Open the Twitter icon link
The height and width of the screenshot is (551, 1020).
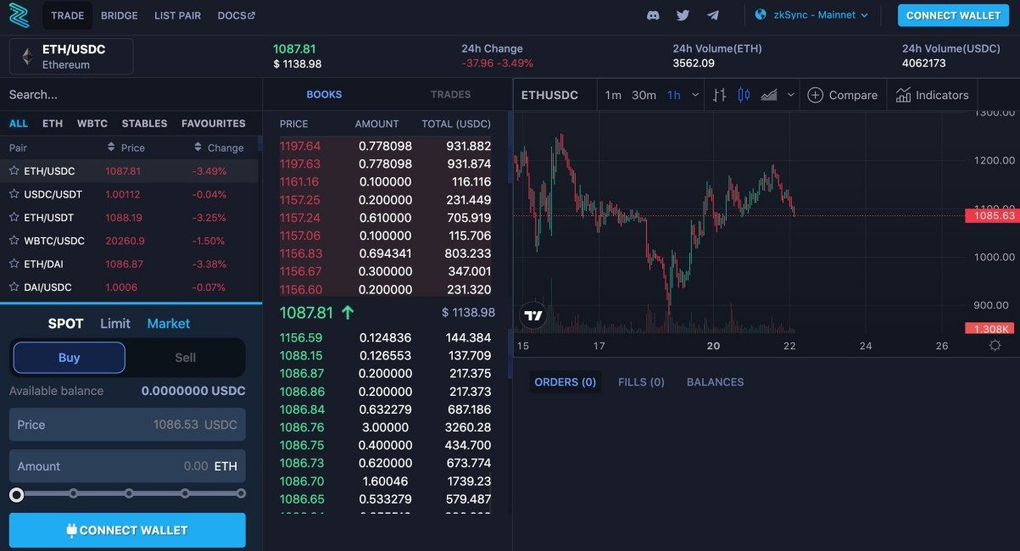[683, 15]
